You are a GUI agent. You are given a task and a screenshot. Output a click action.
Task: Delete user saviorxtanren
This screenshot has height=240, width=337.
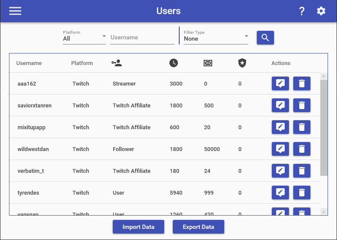[x=301, y=106]
